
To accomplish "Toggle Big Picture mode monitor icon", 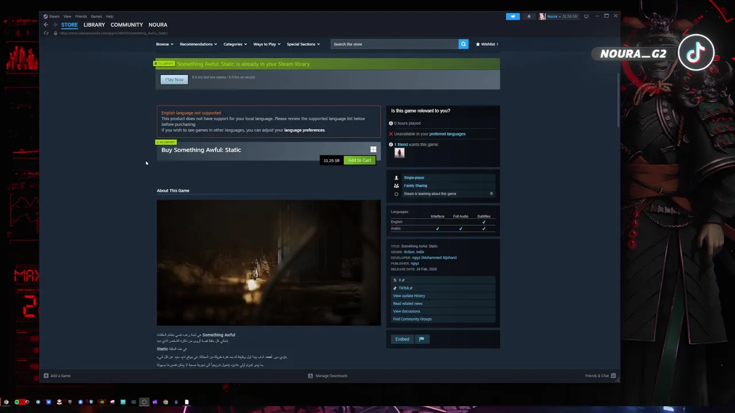I will coord(586,16).
